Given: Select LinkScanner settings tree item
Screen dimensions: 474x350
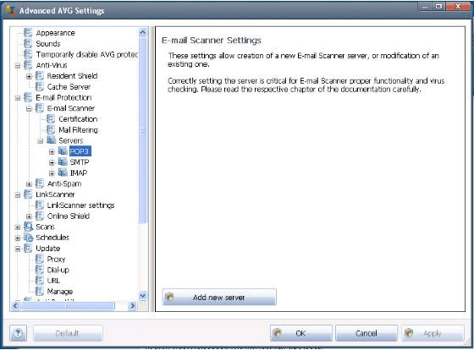Looking at the screenshot, I should [80, 205].
